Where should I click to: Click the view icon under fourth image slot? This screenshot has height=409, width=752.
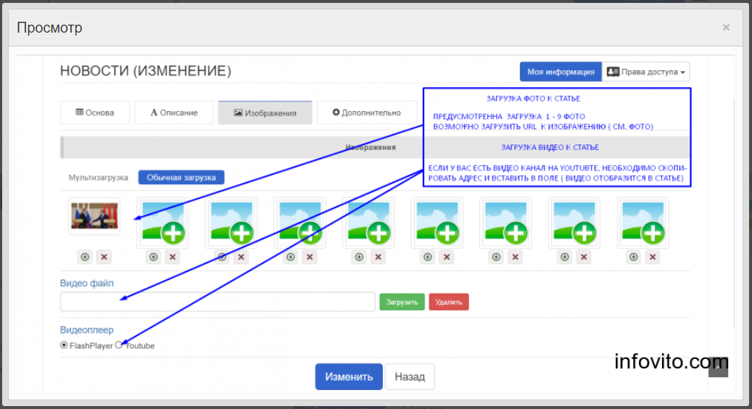[x=291, y=257]
